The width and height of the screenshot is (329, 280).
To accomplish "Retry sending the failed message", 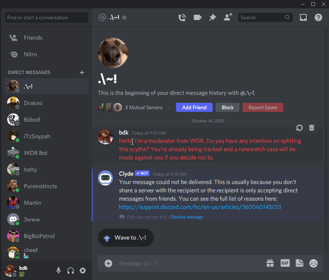I will coord(300,128).
